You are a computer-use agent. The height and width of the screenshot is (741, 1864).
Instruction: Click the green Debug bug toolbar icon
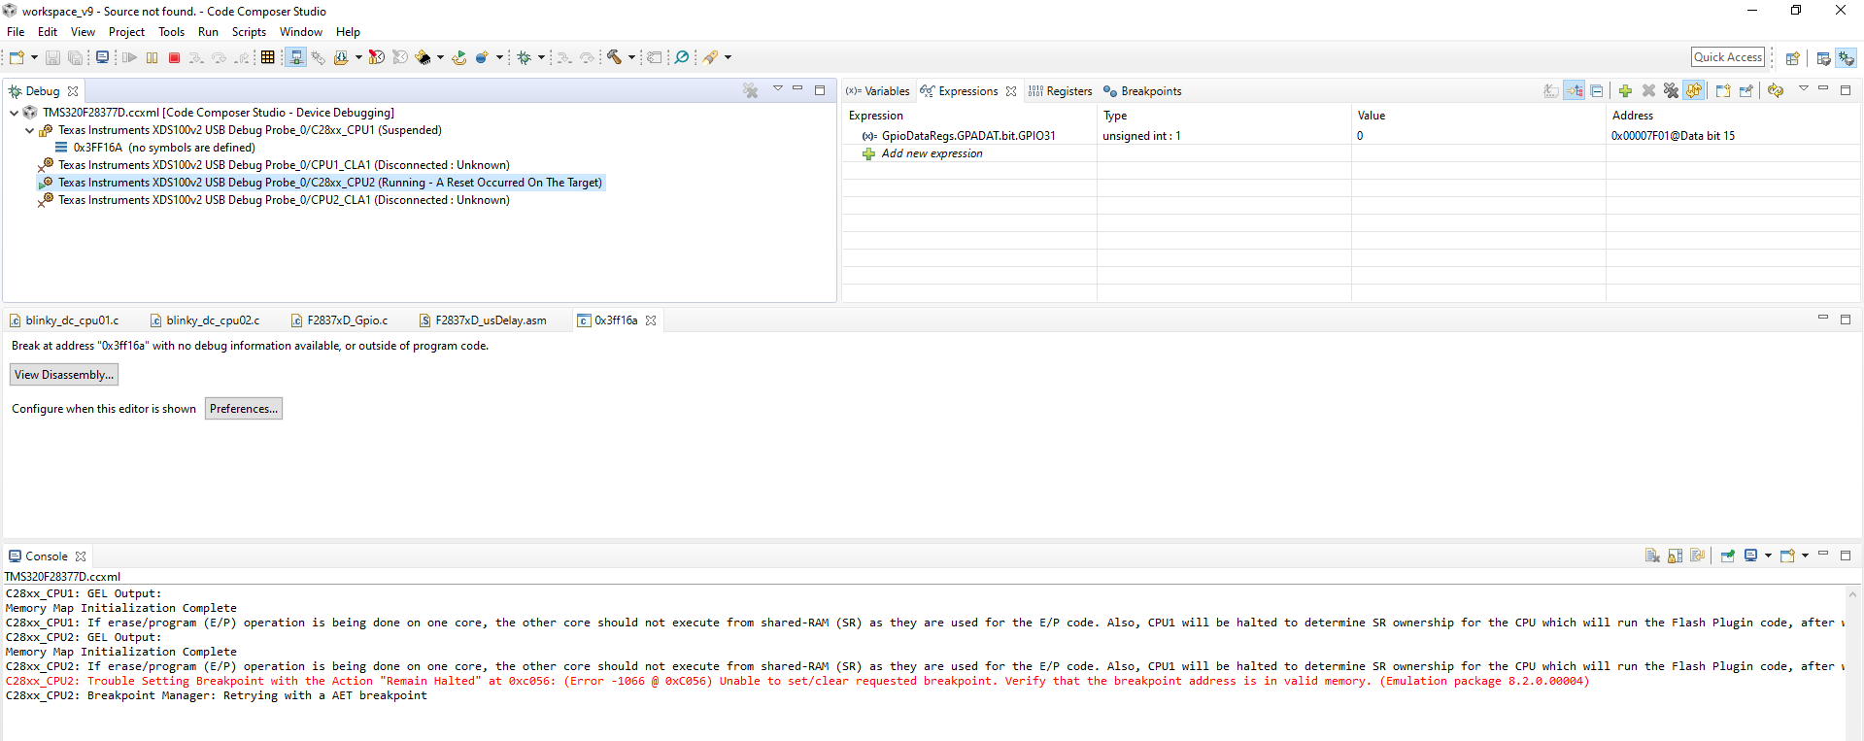(x=524, y=57)
